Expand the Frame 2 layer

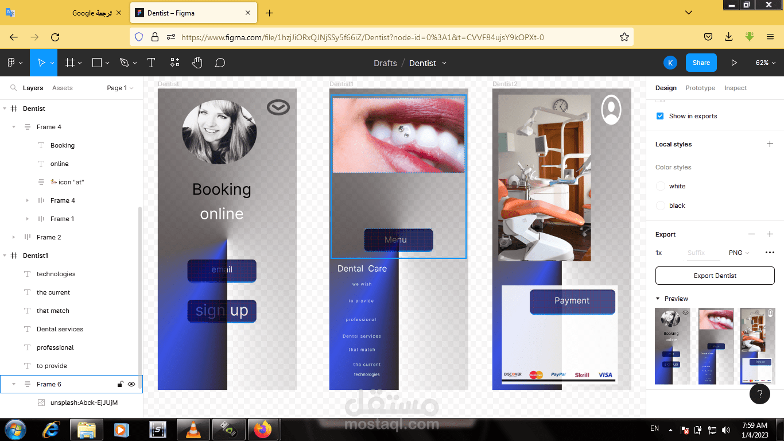14,237
